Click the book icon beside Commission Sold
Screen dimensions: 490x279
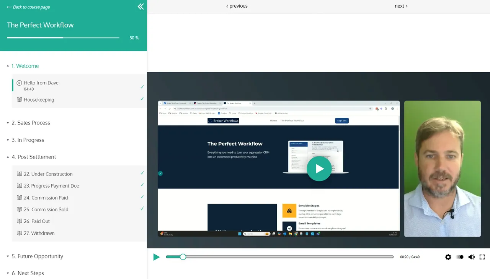(x=19, y=209)
